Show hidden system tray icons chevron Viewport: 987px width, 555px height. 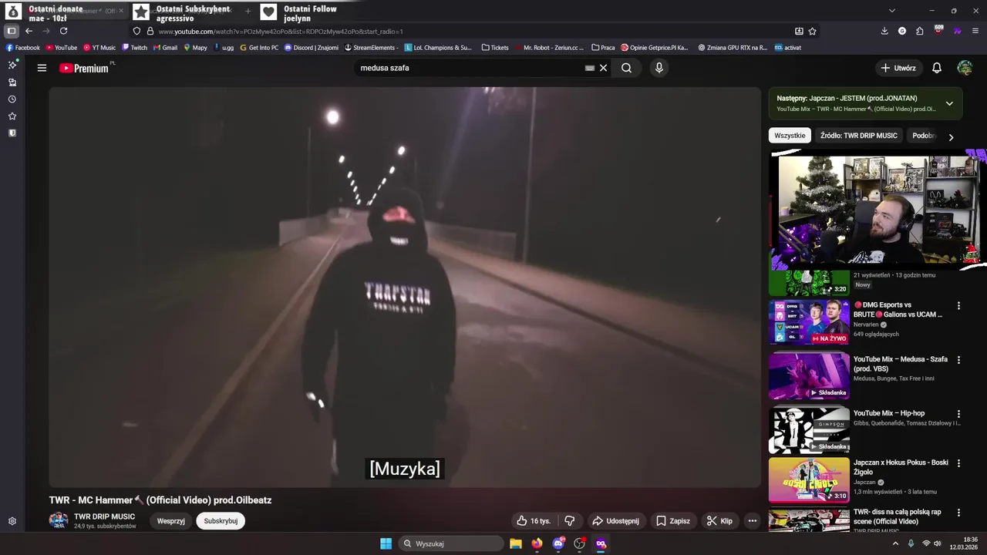(895, 543)
